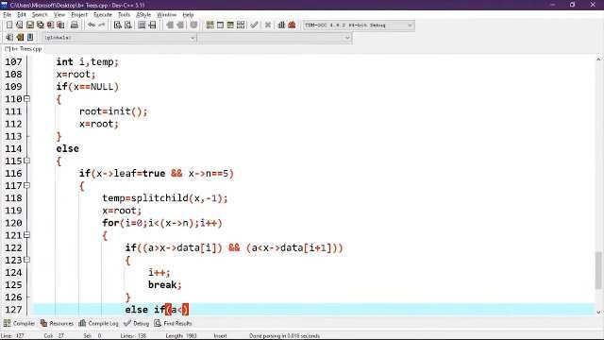
Task: Switch to the Compiler bottom tab
Action: point(19,323)
